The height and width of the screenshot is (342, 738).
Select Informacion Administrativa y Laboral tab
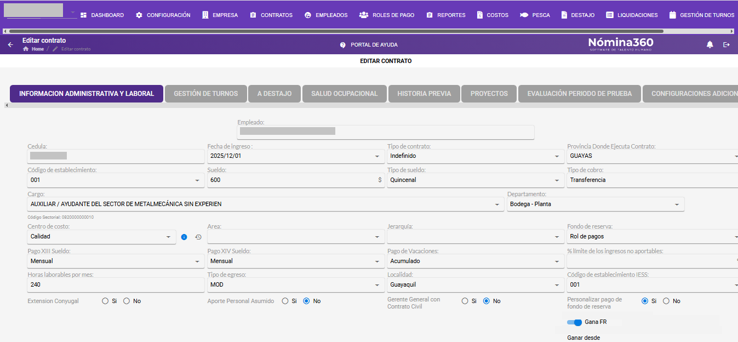tap(87, 94)
